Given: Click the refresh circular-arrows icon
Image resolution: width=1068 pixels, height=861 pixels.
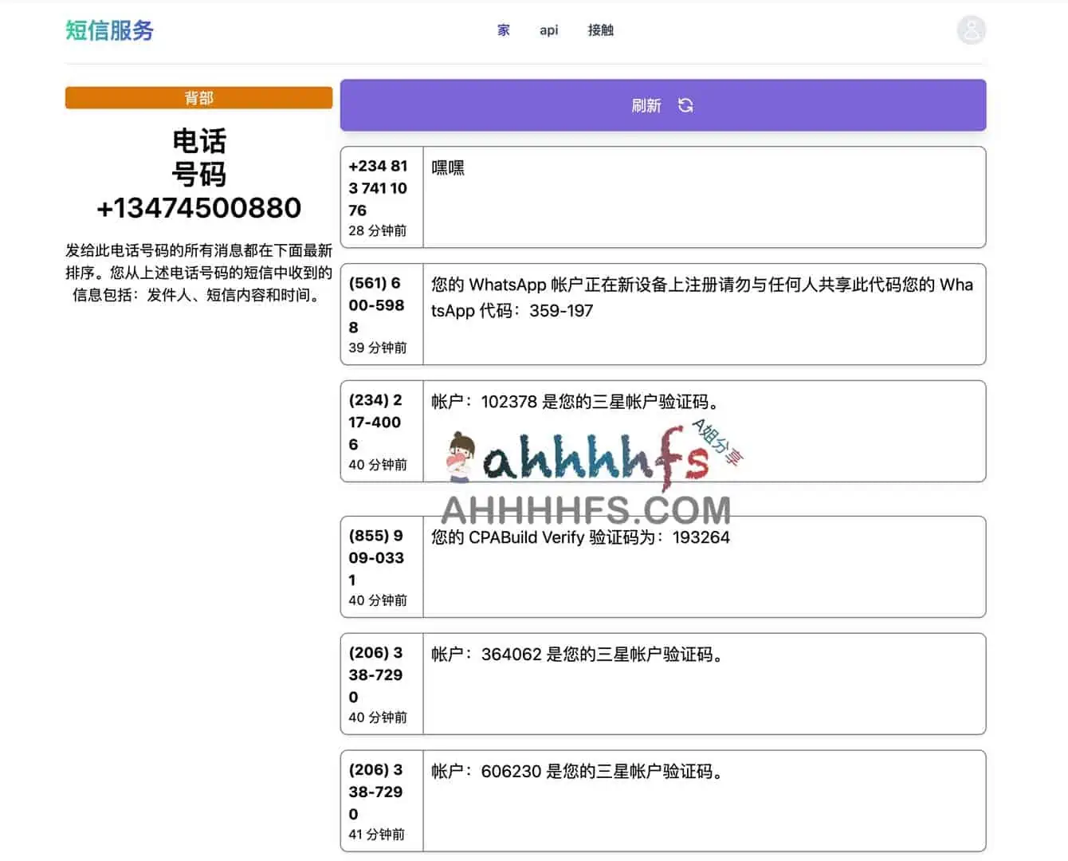Looking at the screenshot, I should tap(686, 105).
